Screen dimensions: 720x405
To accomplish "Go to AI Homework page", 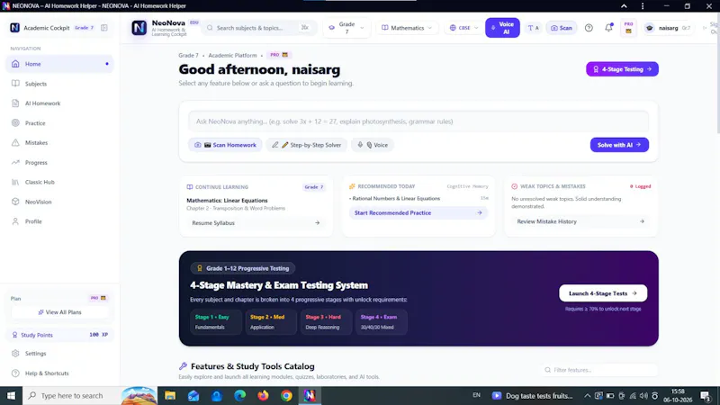I will tap(59, 103).
